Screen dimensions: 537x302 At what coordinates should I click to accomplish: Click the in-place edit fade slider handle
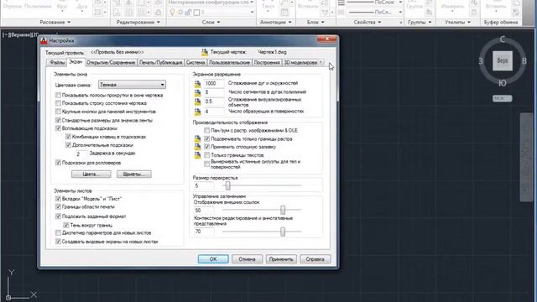(283, 232)
